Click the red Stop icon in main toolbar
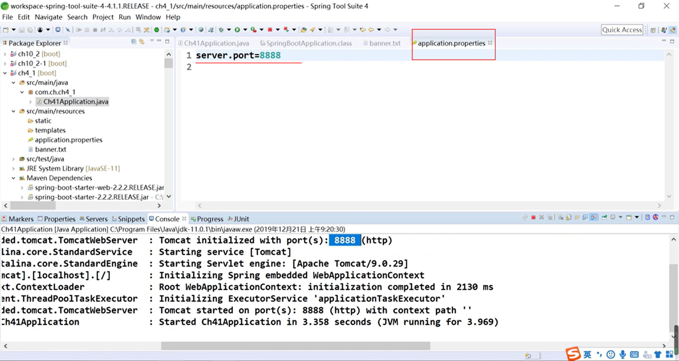The image size is (679, 361). coord(270,30)
